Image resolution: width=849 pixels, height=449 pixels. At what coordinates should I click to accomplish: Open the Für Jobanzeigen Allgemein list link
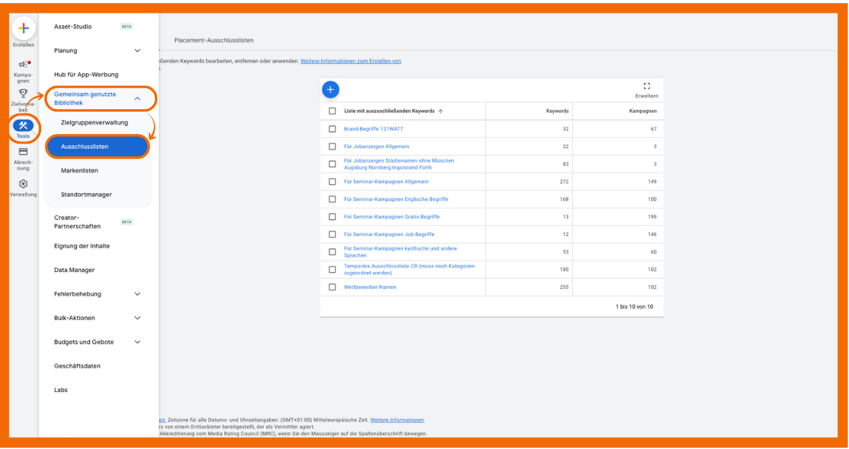pyautogui.click(x=376, y=146)
